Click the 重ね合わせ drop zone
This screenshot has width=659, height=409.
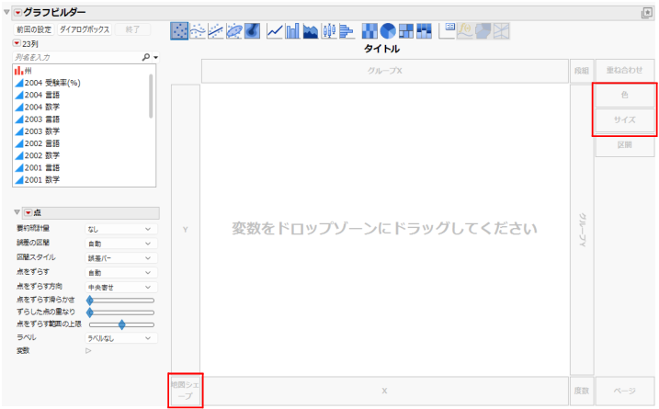pyautogui.click(x=625, y=70)
